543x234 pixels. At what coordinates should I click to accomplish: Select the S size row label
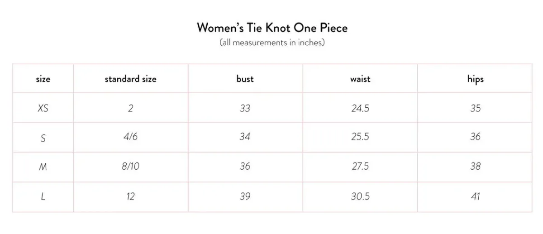(x=43, y=138)
